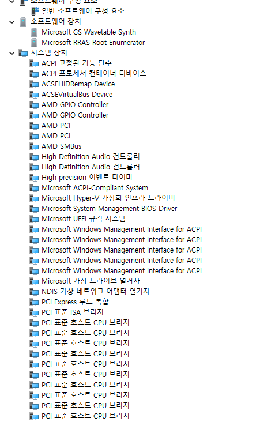Select the 소프트웨어 장치 category label
This screenshot has width=279, height=422.
(x=56, y=21)
